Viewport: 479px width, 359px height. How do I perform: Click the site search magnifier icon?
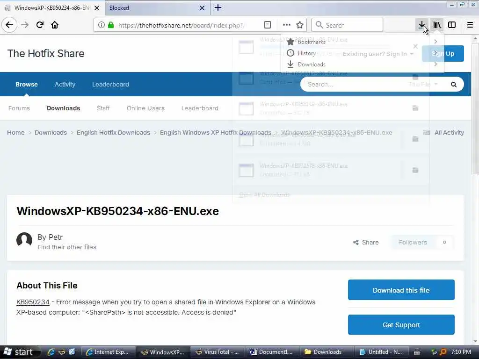tap(454, 85)
